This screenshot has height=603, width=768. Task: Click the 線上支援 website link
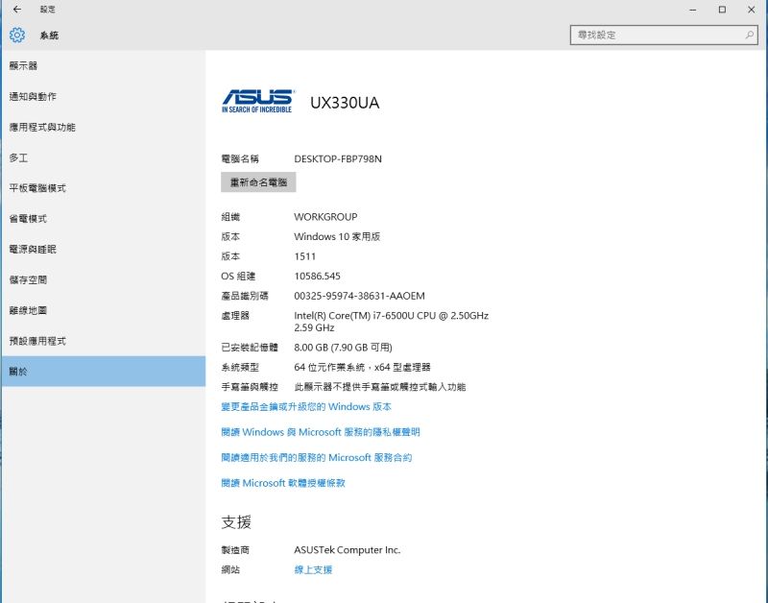(x=313, y=569)
